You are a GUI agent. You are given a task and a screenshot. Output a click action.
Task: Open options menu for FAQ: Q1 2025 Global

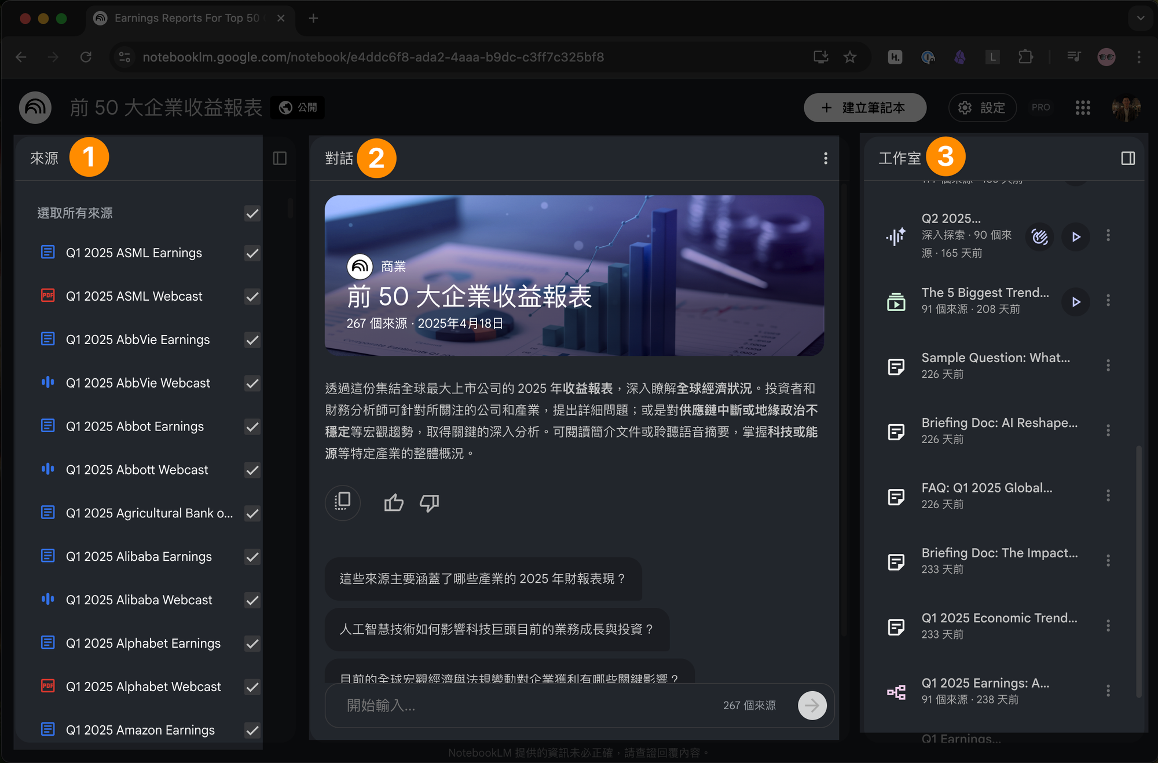click(x=1108, y=495)
